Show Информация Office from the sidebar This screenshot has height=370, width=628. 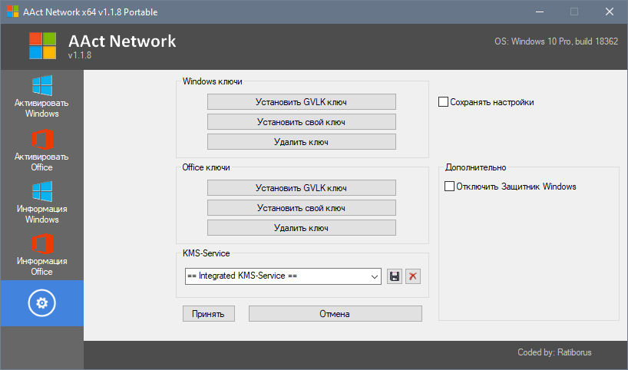[x=41, y=255]
